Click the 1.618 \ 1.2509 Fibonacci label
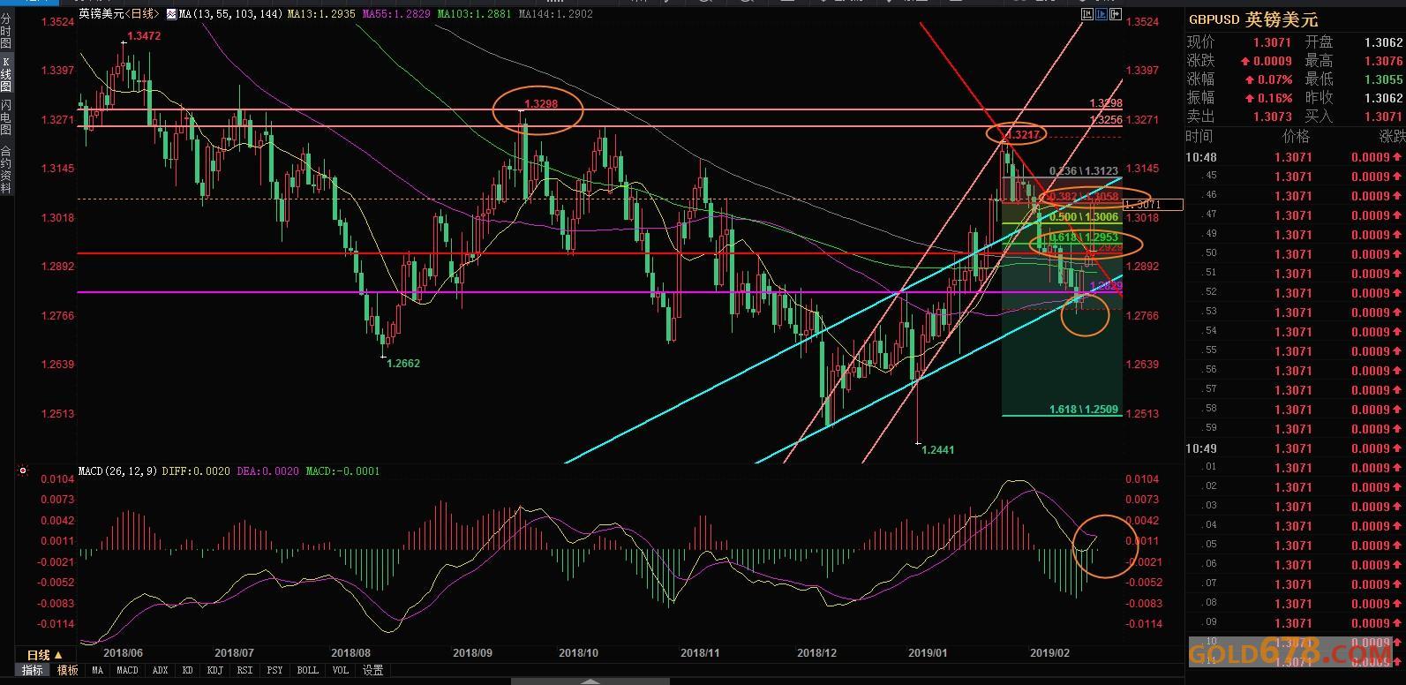 (1085, 410)
